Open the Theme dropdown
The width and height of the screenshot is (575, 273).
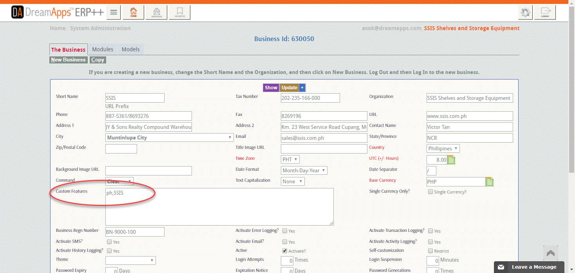pyautogui.click(x=130, y=260)
